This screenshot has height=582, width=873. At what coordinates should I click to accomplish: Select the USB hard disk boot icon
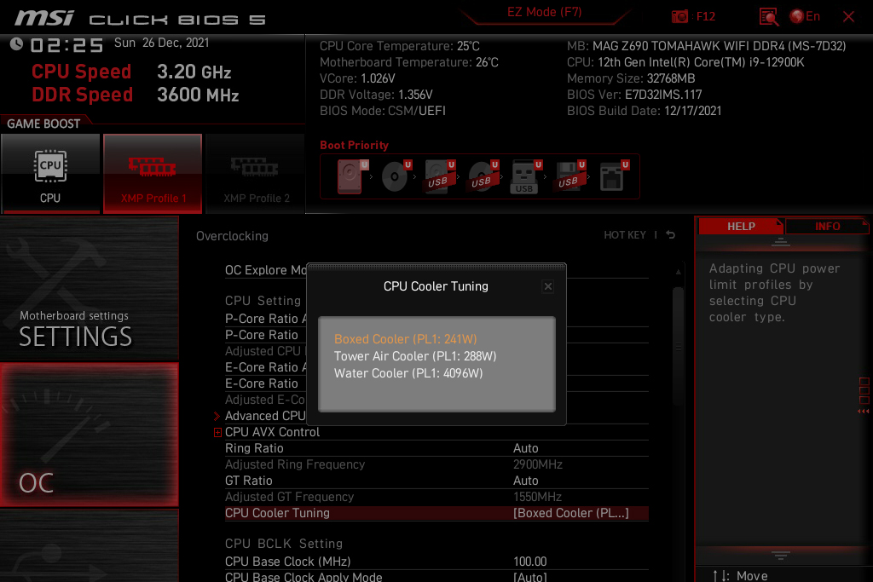tap(440, 176)
